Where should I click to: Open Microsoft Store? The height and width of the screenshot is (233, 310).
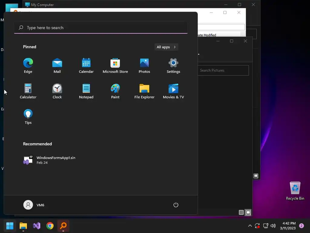[115, 66]
